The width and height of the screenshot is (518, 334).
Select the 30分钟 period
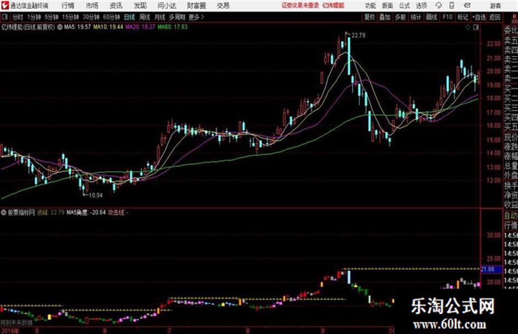tap(91, 17)
